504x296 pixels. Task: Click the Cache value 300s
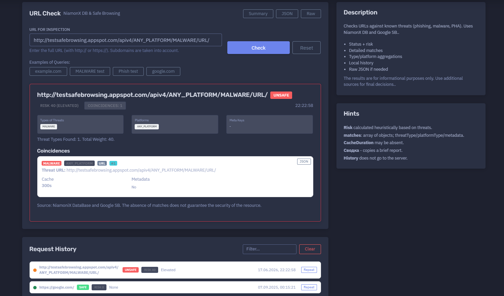point(47,186)
